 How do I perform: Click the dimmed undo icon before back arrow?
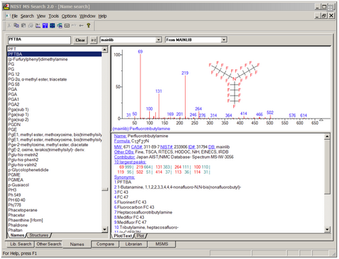coord(74,26)
